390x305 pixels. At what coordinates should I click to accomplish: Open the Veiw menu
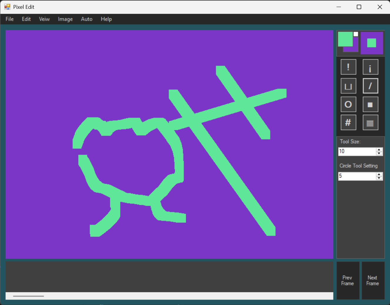point(44,19)
